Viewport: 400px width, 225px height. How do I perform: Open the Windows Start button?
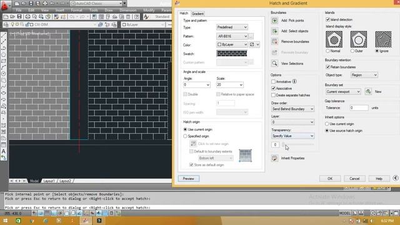[5, 221]
